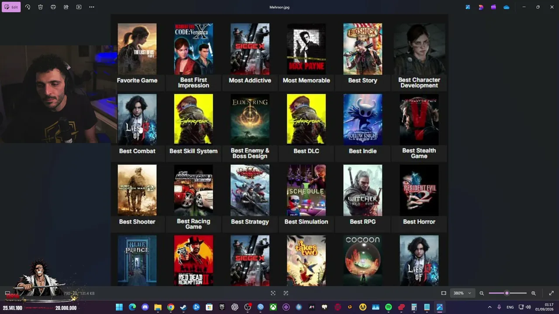
Task: Open Microsoft Store from the taskbar
Action: tap(209, 307)
